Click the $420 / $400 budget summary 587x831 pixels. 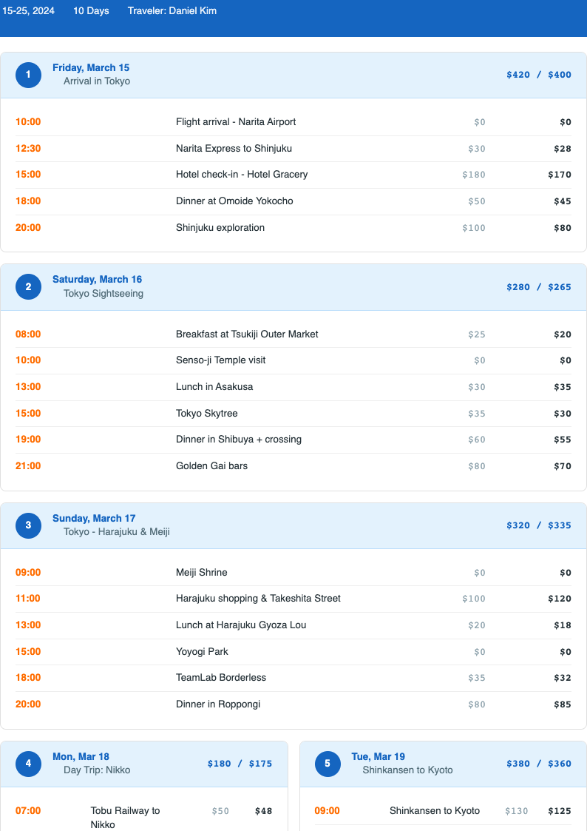[538, 75]
